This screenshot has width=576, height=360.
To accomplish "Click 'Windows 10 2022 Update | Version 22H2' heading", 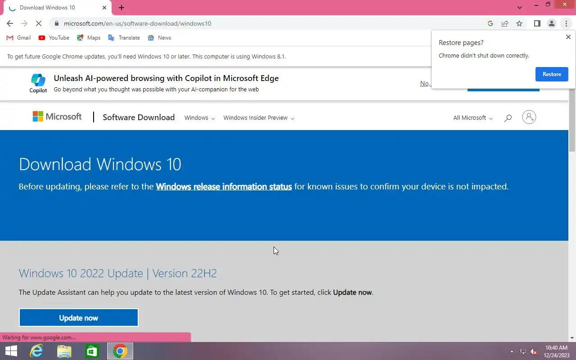I will [x=118, y=273].
